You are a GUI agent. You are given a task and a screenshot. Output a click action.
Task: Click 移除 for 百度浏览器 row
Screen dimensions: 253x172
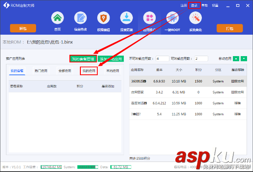pyautogui.click(x=237, y=103)
